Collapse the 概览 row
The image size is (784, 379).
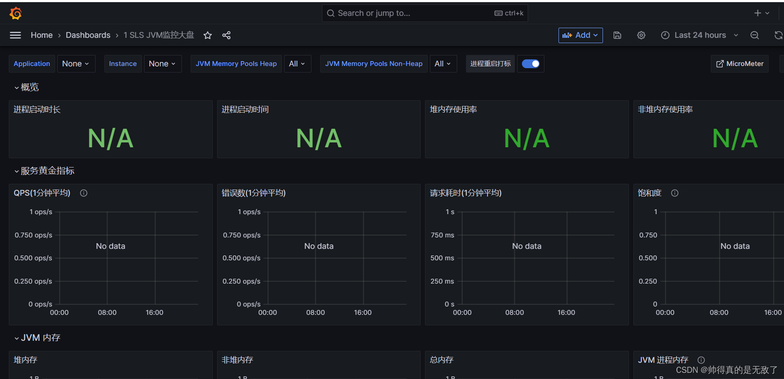26,87
